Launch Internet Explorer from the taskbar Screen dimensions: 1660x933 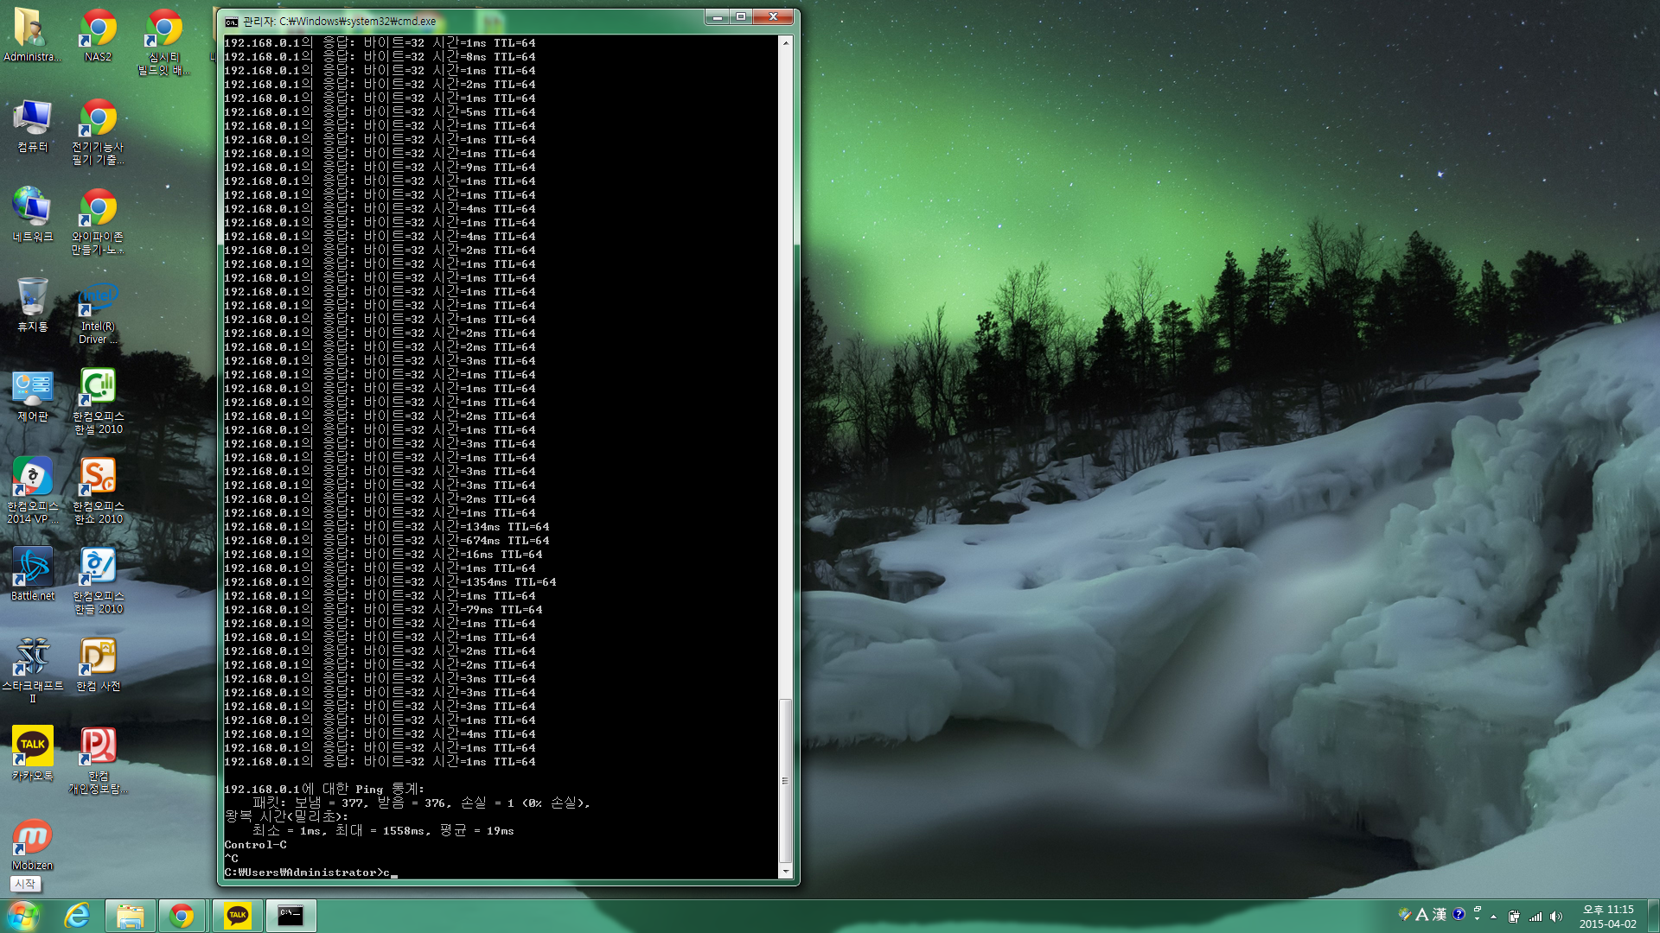[77, 916]
